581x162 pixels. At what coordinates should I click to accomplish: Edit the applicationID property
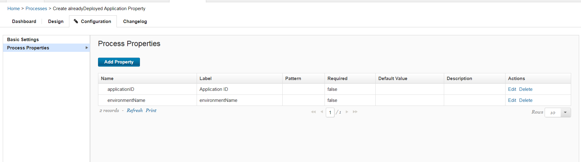(x=512, y=89)
